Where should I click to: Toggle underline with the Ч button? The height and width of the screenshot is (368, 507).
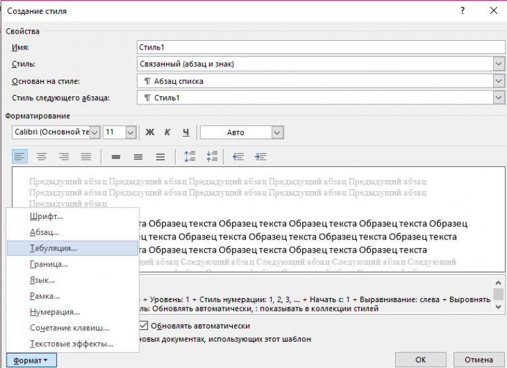[x=186, y=133]
